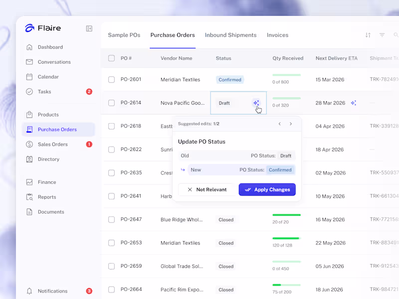This screenshot has height=299, width=399.
Task: Check the PO-2635 row checkbox
Action: 111,173
